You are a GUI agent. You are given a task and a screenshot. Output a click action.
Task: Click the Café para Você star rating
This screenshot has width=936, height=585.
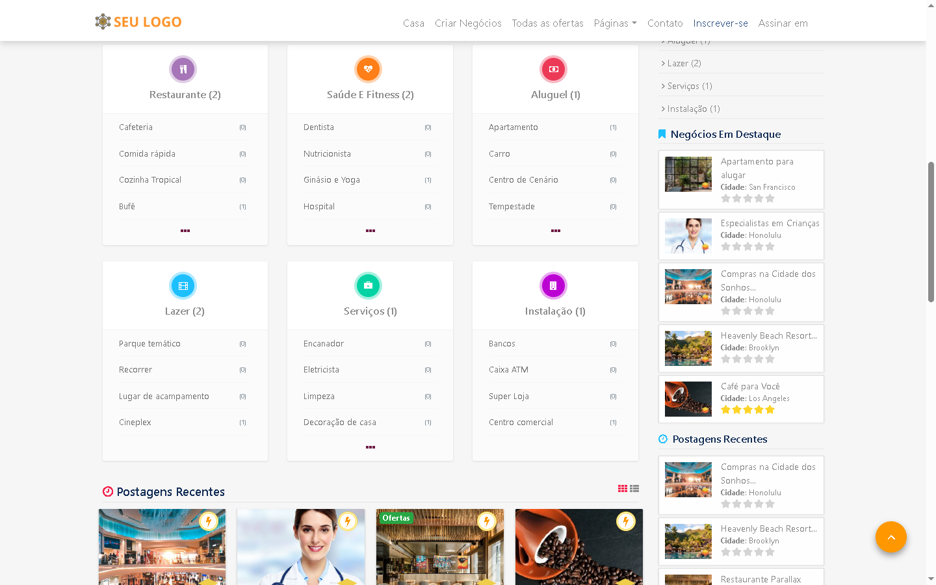[747, 410]
